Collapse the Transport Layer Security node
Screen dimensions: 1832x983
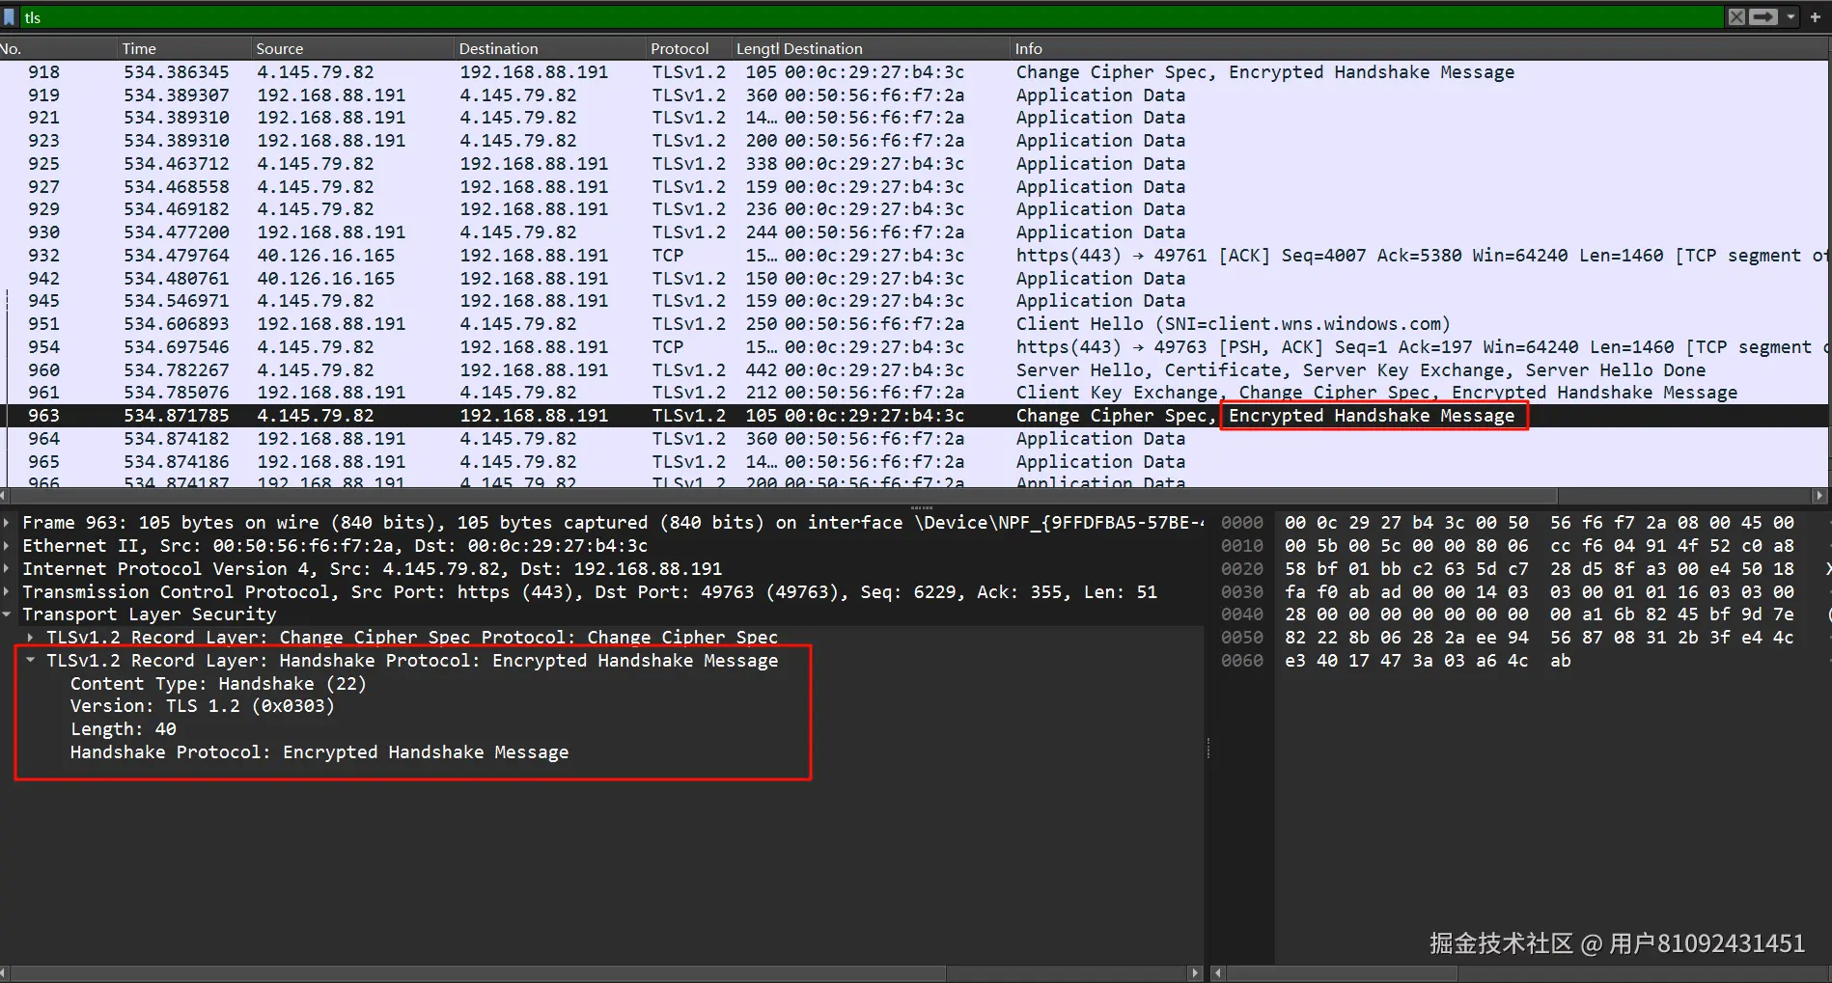tap(8, 614)
